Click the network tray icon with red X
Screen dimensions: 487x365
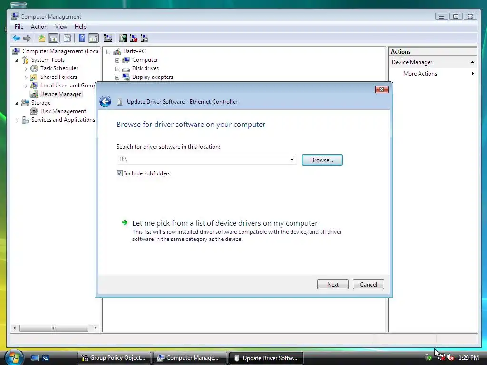point(440,358)
